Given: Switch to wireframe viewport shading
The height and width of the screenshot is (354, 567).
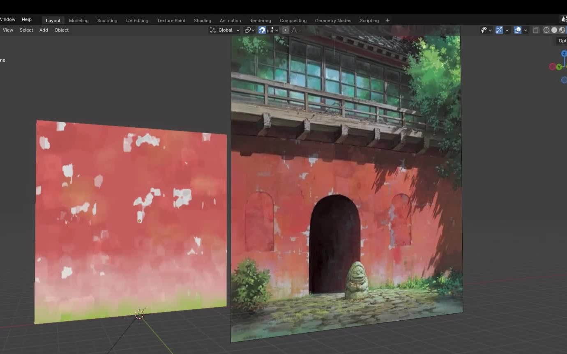Looking at the screenshot, I should pos(546,30).
